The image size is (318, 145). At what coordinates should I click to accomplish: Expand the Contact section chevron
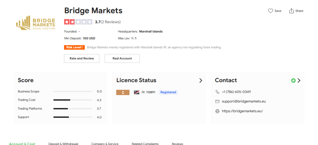point(299,81)
